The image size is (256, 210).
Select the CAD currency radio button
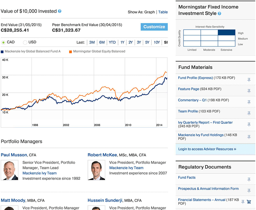(3, 43)
